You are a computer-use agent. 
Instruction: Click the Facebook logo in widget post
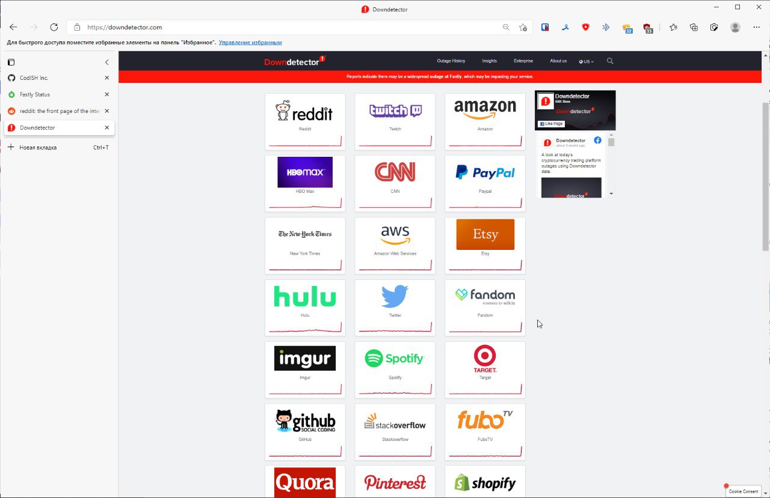[x=597, y=140]
